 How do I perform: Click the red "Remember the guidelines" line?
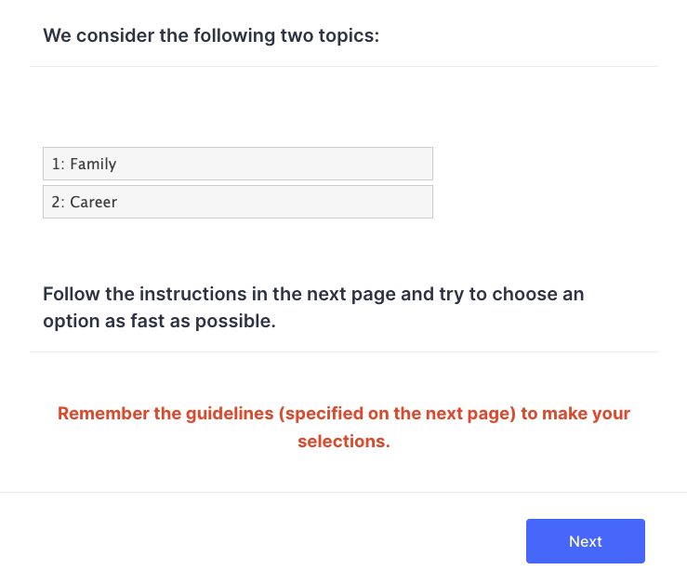point(343,414)
